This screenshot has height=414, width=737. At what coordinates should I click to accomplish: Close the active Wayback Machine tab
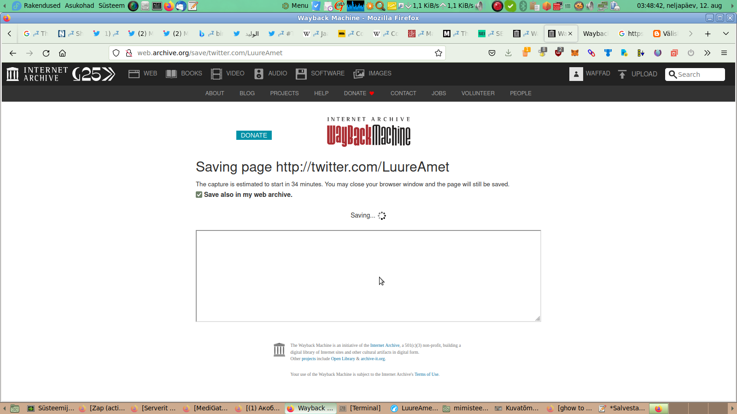pyautogui.click(x=570, y=34)
